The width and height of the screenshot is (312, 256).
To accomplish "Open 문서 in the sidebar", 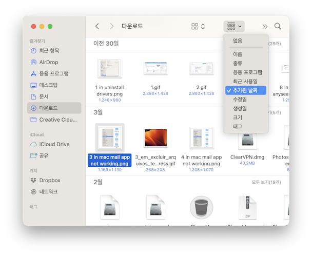I will coord(54,96).
